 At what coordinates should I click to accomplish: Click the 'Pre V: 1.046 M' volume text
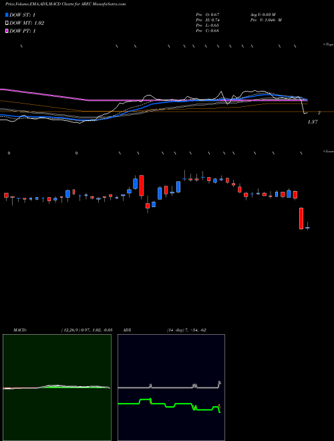[x=266, y=20]
